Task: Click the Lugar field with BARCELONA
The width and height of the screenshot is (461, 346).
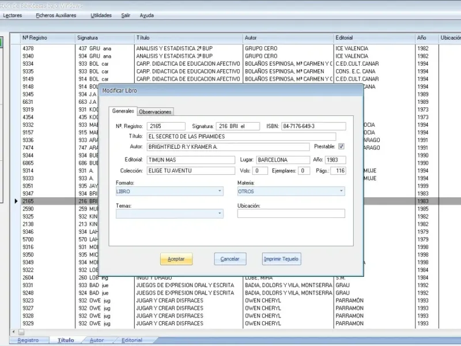Action: click(283, 160)
